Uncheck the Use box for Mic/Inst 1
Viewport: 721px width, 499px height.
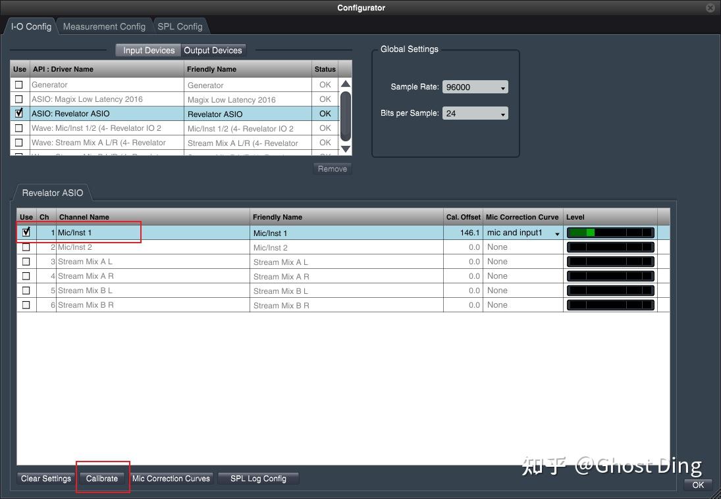[26, 232]
